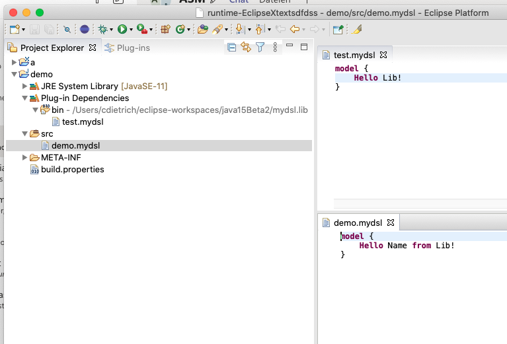
Task: Switch to the Plug-ins tab
Action: pos(134,48)
